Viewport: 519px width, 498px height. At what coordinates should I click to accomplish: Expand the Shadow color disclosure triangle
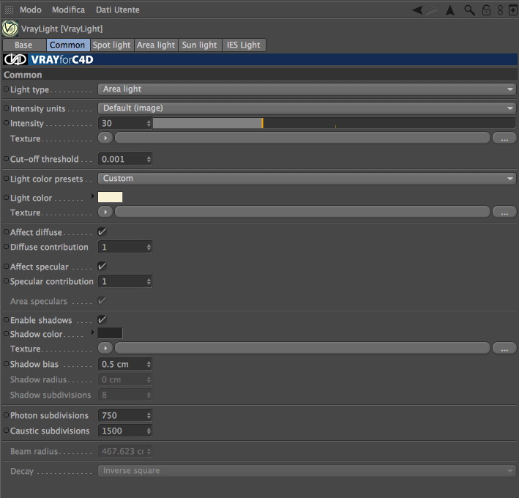click(93, 332)
